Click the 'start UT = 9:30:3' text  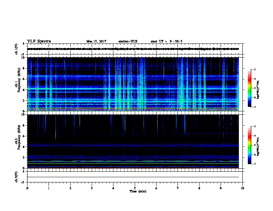click(166, 41)
